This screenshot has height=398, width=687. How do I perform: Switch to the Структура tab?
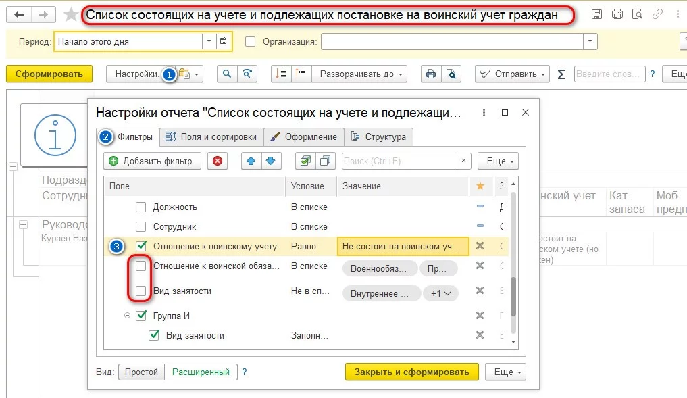(378, 136)
